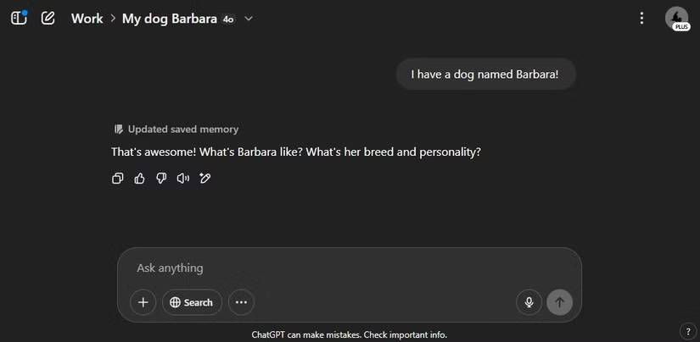
Task: Go to the Work project breadcrumb
Action: coord(87,19)
